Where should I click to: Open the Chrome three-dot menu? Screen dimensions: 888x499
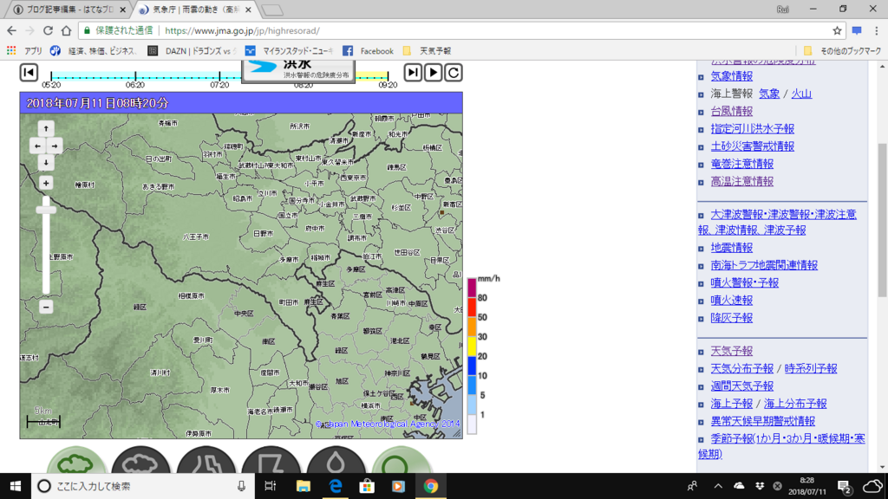point(876,30)
